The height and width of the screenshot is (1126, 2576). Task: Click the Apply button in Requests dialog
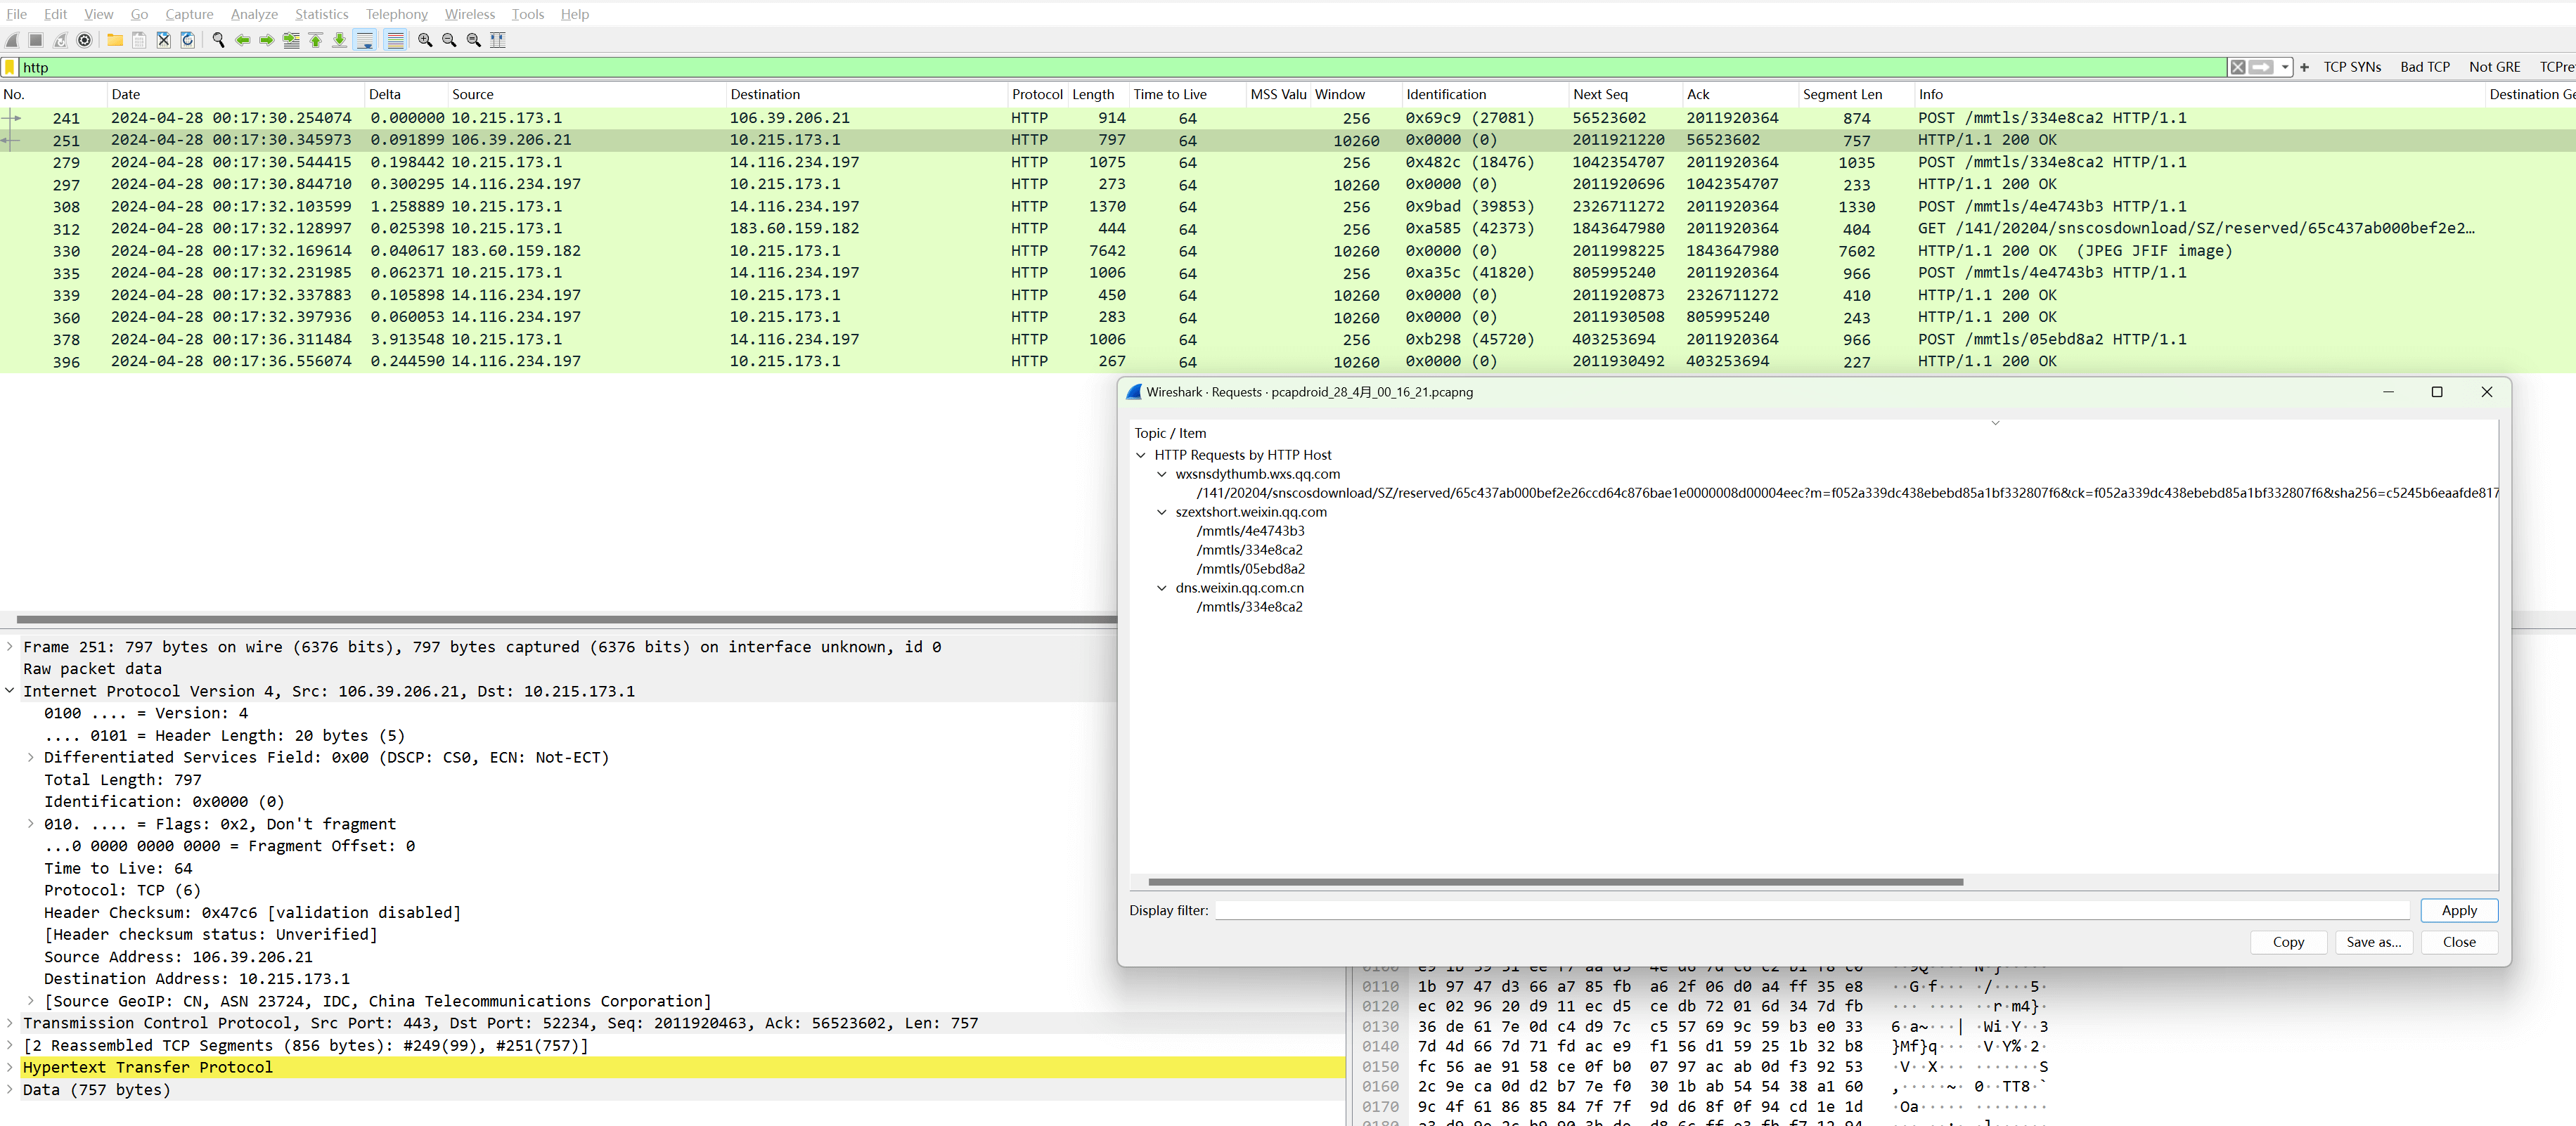[x=2458, y=910]
